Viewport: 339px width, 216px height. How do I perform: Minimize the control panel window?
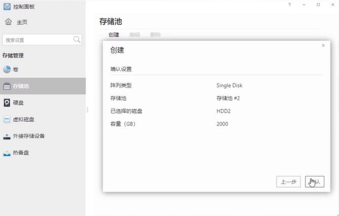pyautogui.click(x=304, y=5)
